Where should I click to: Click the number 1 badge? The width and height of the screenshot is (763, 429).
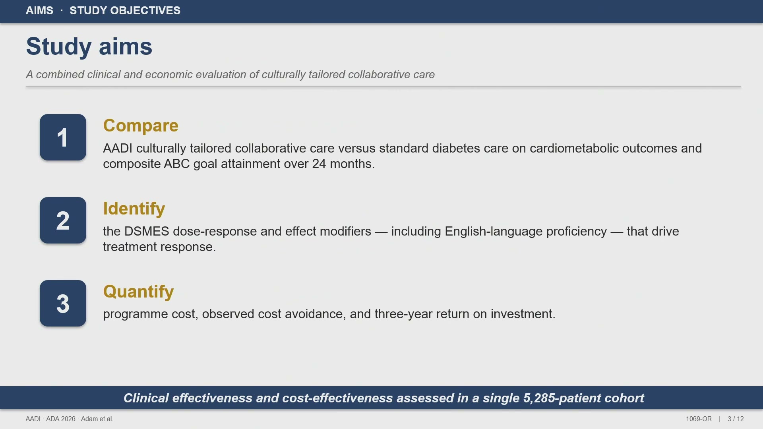pyautogui.click(x=63, y=137)
